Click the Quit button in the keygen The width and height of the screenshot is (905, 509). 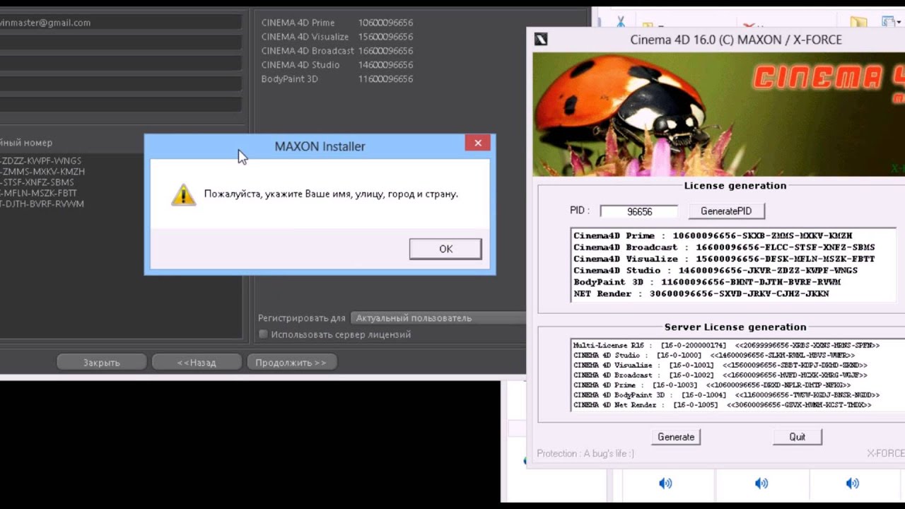[x=798, y=437]
